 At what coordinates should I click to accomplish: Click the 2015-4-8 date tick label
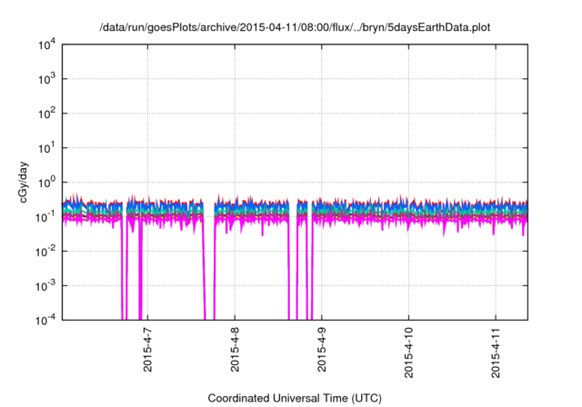[235, 350]
